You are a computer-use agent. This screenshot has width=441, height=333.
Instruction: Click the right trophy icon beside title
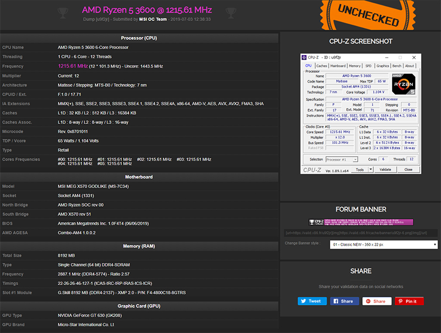(231, 13)
